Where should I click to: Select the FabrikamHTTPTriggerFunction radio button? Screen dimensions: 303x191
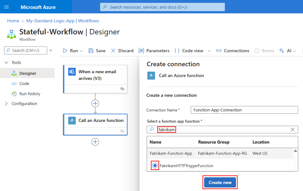point(154,165)
